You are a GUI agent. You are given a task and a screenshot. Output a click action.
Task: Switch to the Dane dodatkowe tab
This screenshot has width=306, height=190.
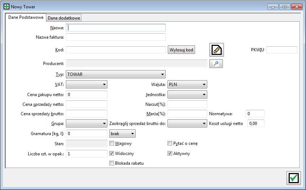(x=64, y=18)
